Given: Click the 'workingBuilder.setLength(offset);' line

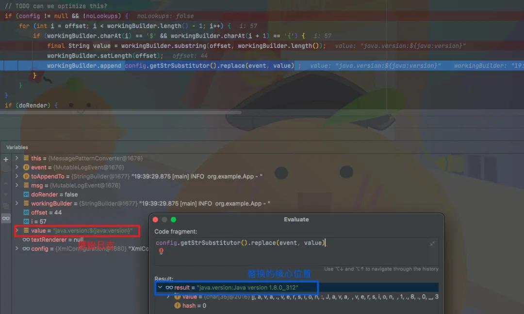Looking at the screenshot, I should tap(105, 56).
